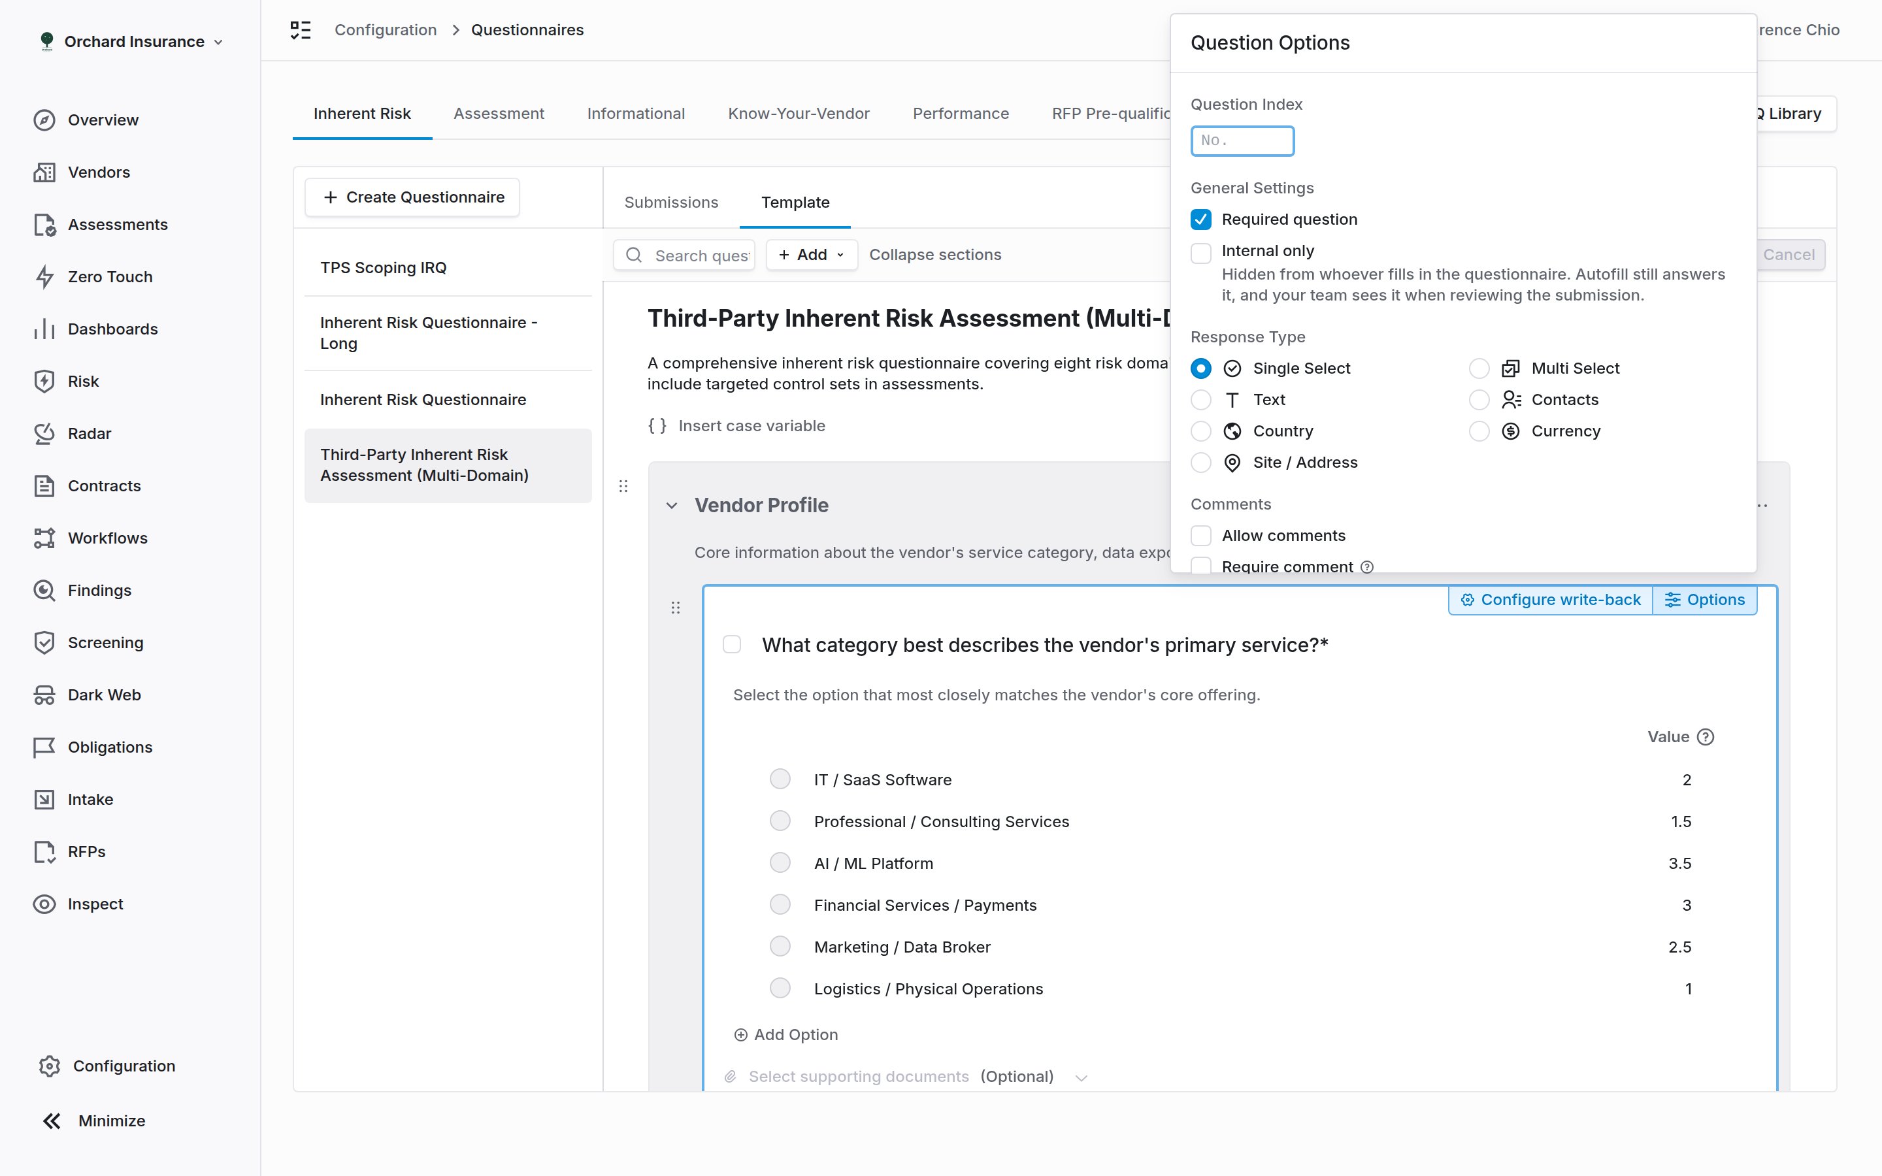Open Obligations flag icon
The image size is (1882, 1176).
click(x=44, y=747)
